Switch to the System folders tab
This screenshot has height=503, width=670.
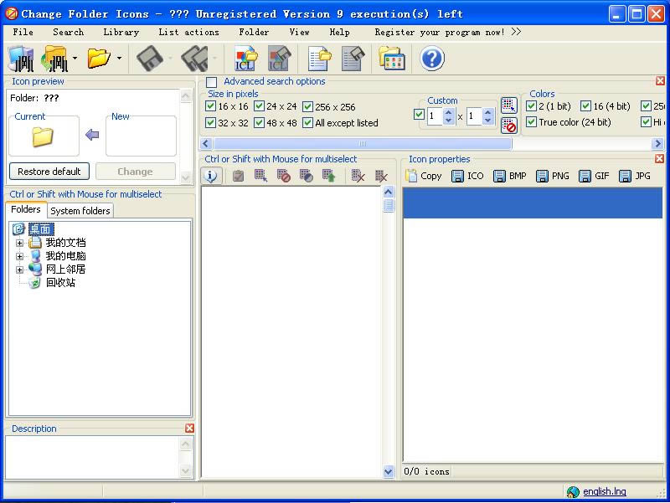(x=80, y=211)
